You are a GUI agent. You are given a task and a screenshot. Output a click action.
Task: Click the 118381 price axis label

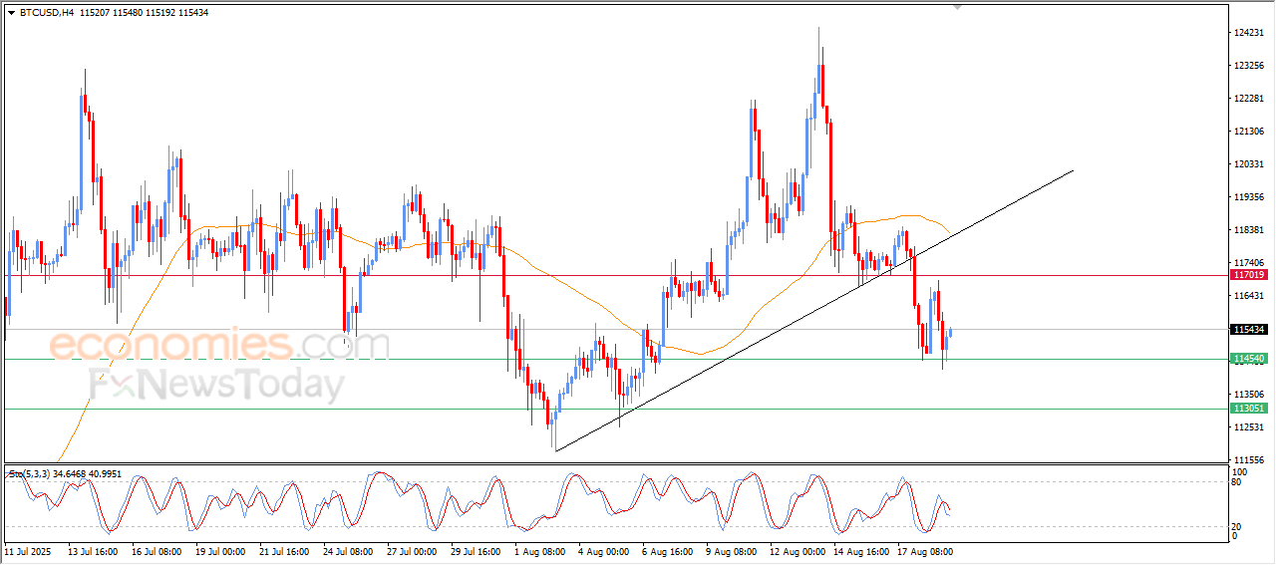click(1249, 230)
